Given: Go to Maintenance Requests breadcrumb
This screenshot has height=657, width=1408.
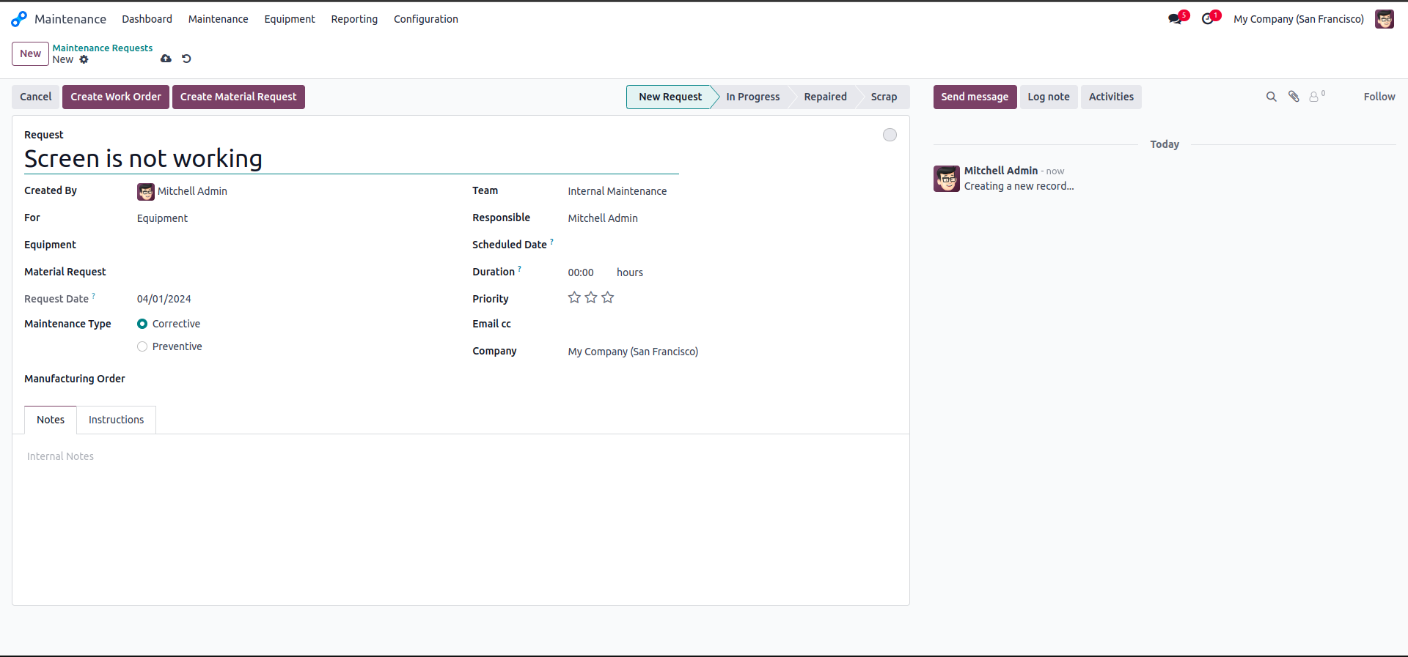Looking at the screenshot, I should tap(103, 48).
